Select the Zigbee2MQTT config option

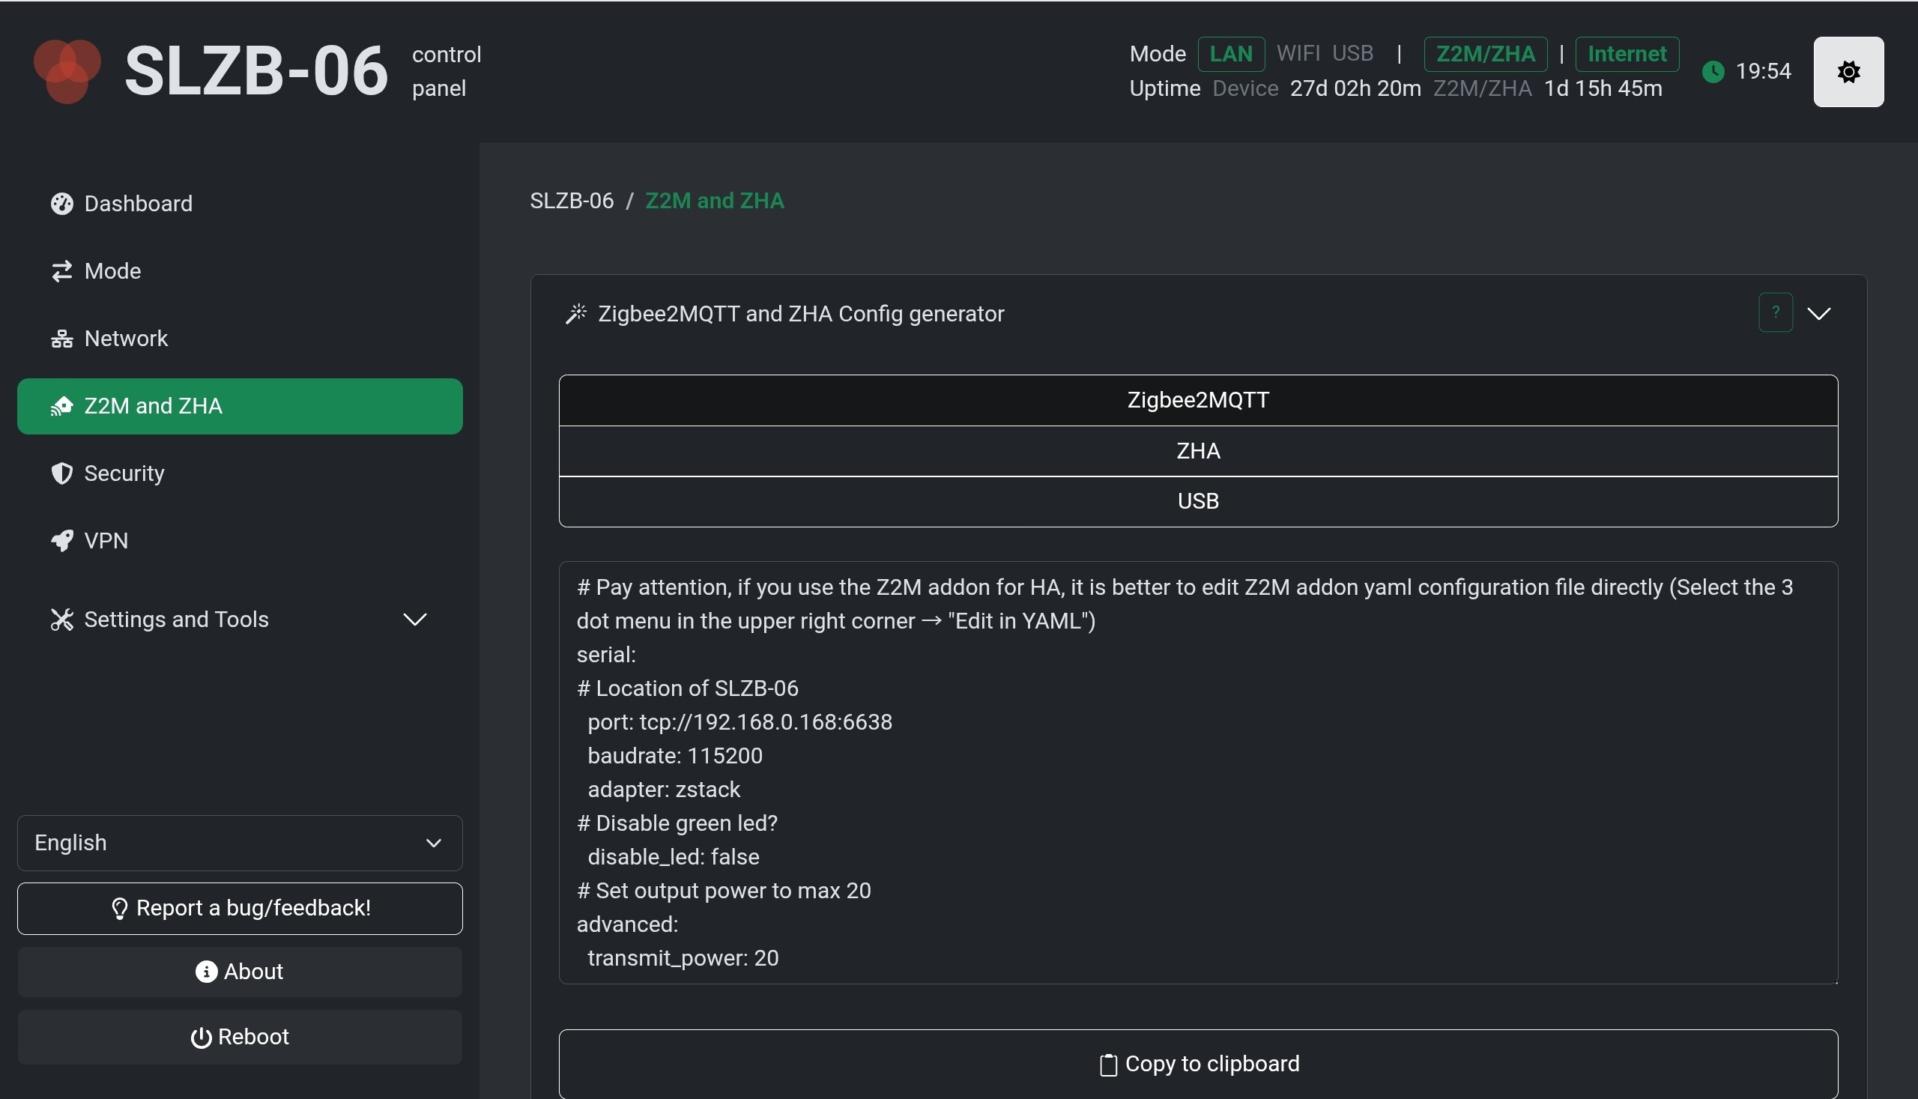click(x=1198, y=400)
